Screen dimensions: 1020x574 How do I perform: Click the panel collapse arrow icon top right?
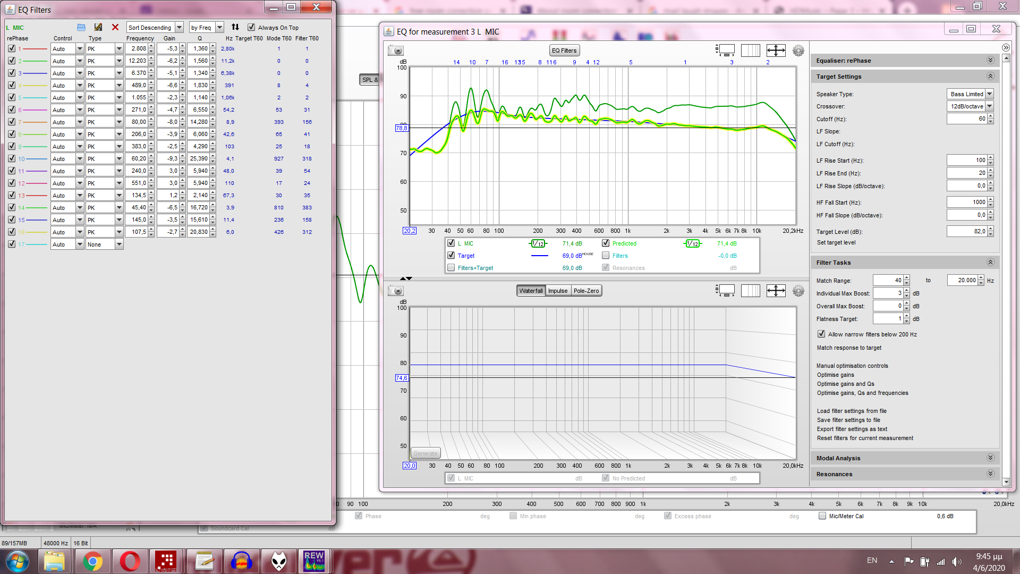point(1006,48)
